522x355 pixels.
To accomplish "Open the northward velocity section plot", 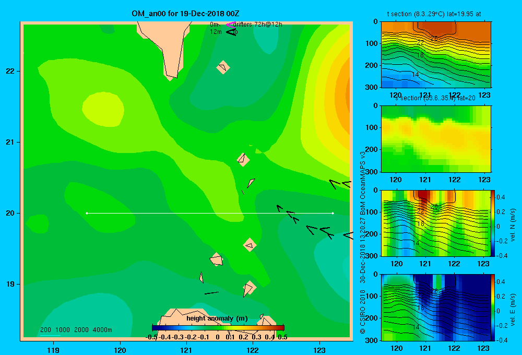I will click(x=436, y=223).
